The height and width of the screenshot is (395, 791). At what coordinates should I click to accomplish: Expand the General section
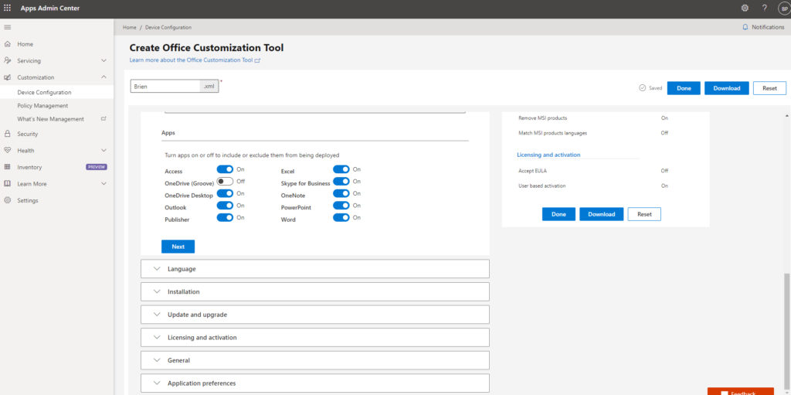point(315,360)
